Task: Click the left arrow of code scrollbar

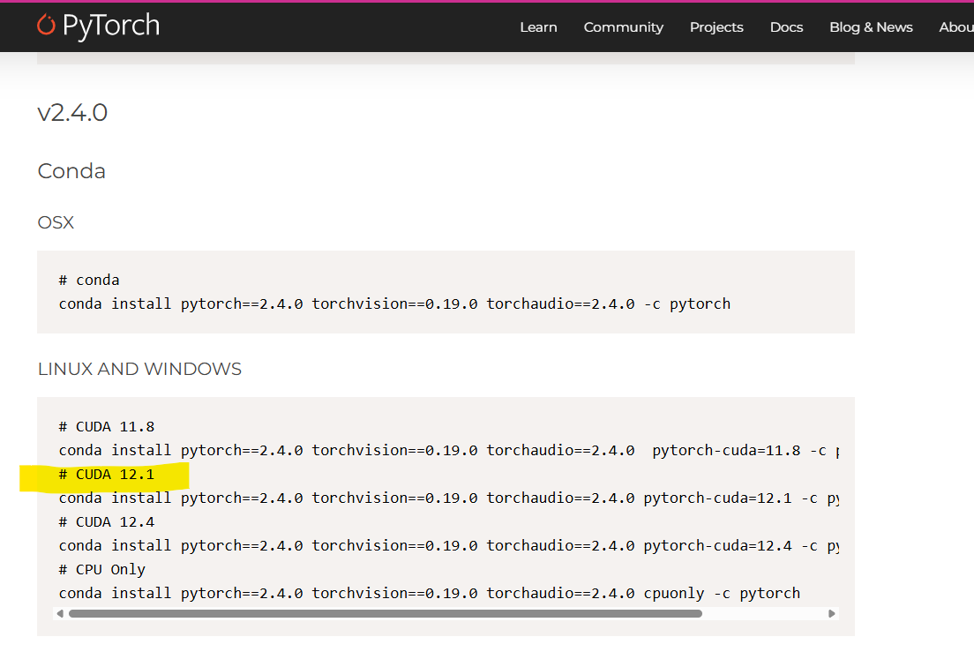Action: (60, 613)
